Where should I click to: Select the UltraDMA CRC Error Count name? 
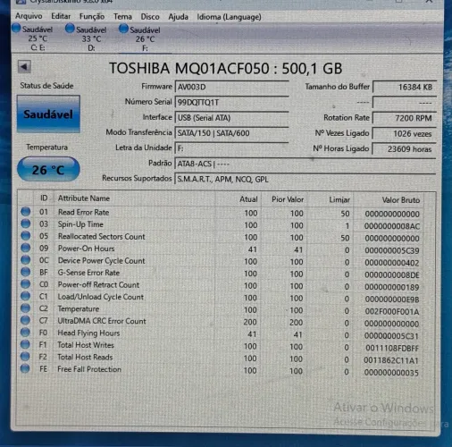(102, 321)
